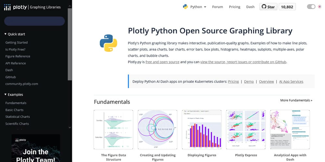
Task: Collapse the Quick start section
Action: pos(15,34)
